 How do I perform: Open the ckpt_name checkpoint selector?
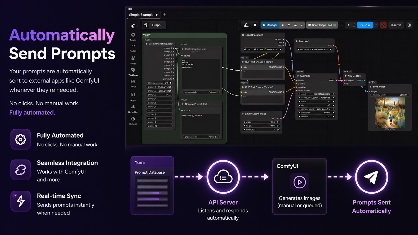(x=262, y=49)
